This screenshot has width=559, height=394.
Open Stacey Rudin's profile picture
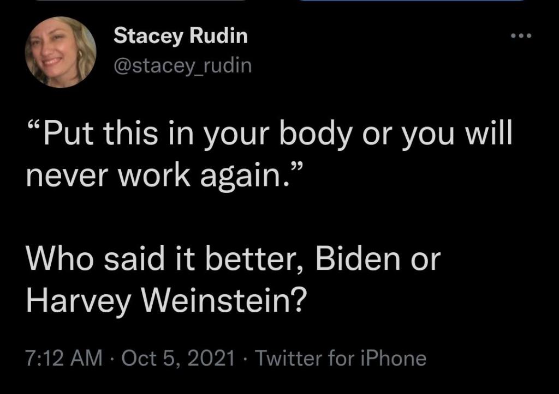click(61, 52)
